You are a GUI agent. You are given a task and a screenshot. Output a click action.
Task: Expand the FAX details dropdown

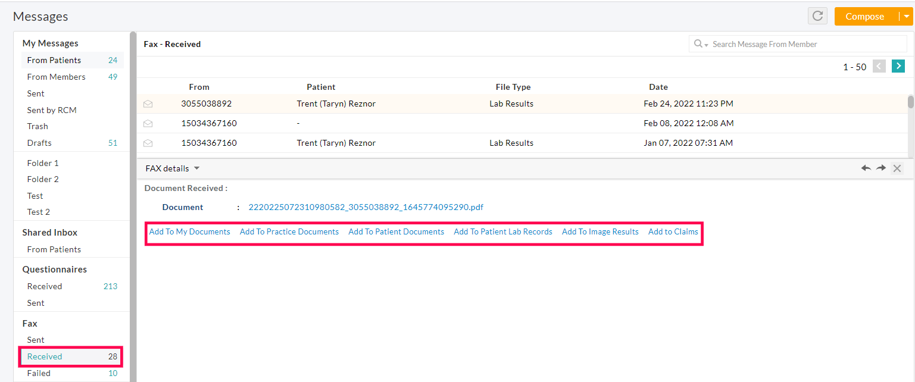(196, 168)
